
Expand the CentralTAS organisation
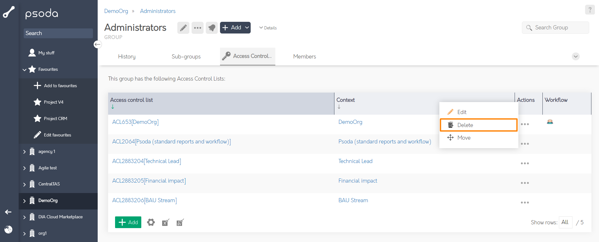pos(24,184)
